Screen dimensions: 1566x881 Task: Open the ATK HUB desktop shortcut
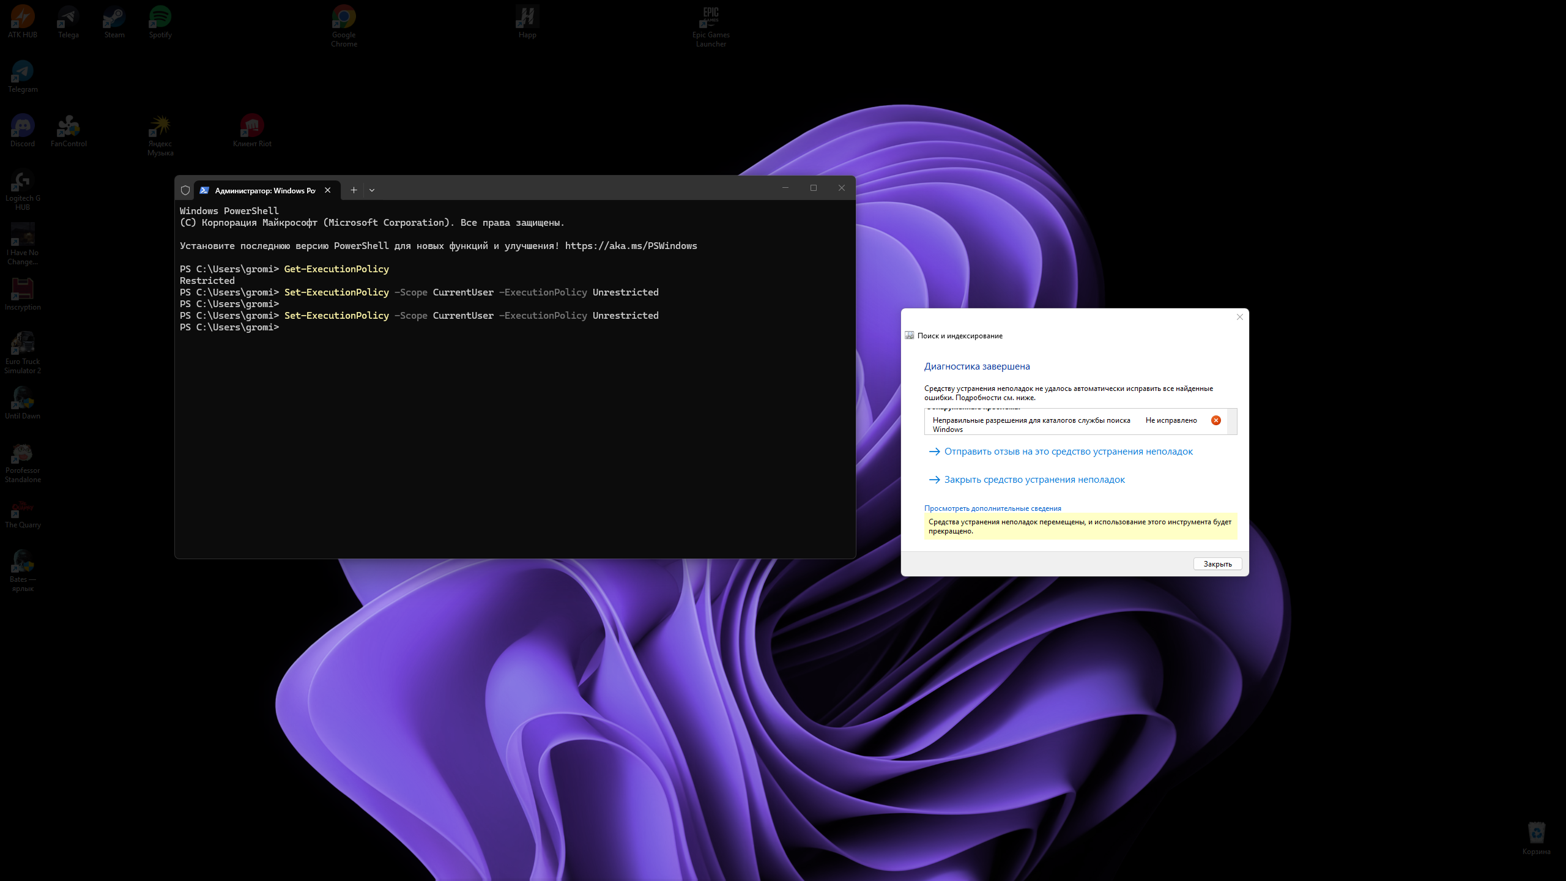click(x=23, y=22)
